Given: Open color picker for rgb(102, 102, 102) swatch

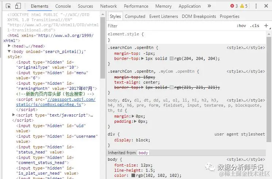Looking at the screenshot, I should (x=133, y=175).
